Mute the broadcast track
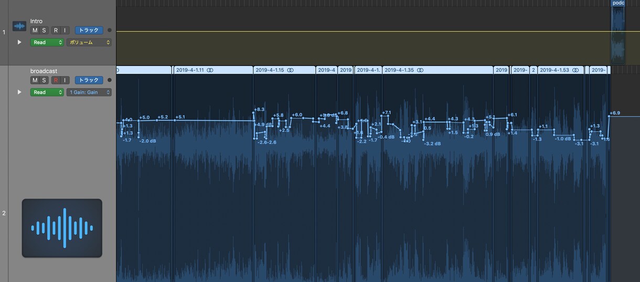The height and width of the screenshot is (282, 640). coord(35,80)
